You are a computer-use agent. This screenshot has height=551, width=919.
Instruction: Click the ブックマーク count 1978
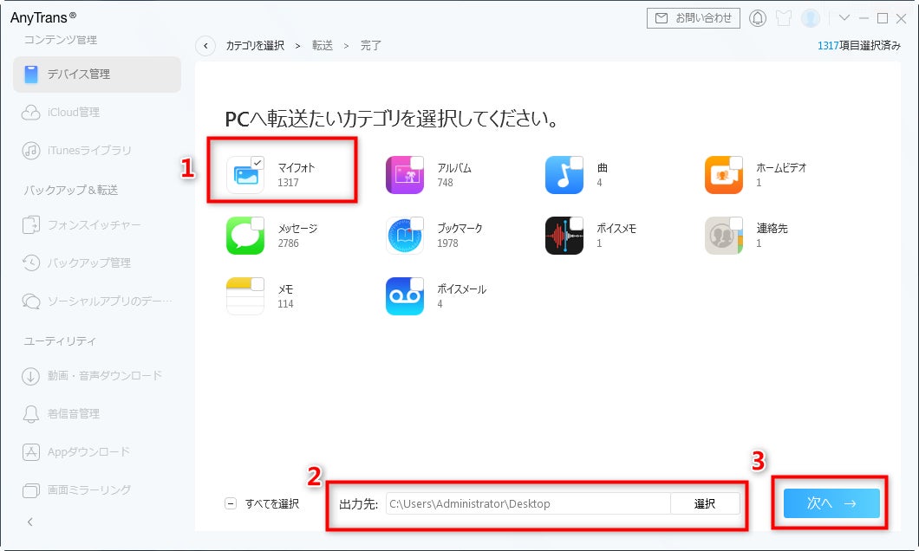click(447, 243)
